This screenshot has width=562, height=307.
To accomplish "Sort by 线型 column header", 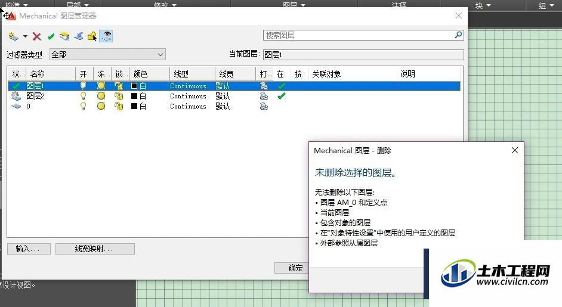I will coord(192,74).
